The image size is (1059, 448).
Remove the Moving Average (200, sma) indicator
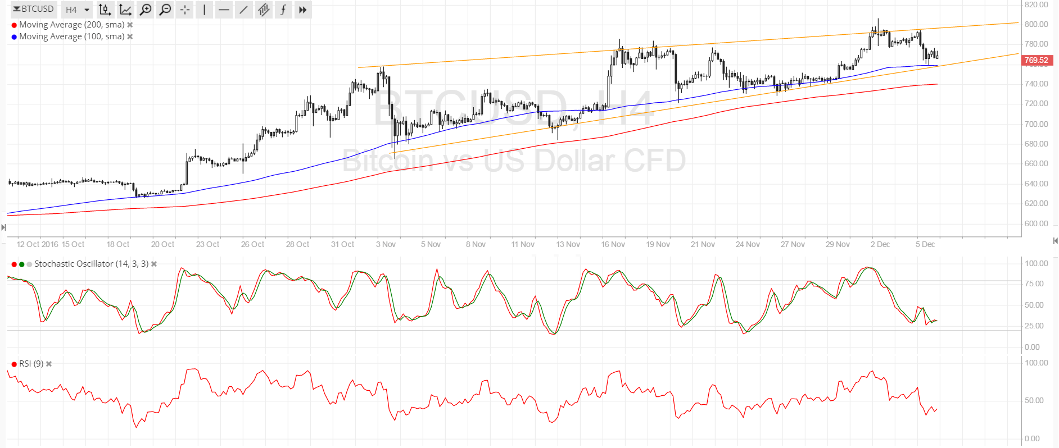pyautogui.click(x=130, y=25)
